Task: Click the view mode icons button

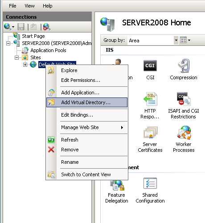Action: pos(183,40)
